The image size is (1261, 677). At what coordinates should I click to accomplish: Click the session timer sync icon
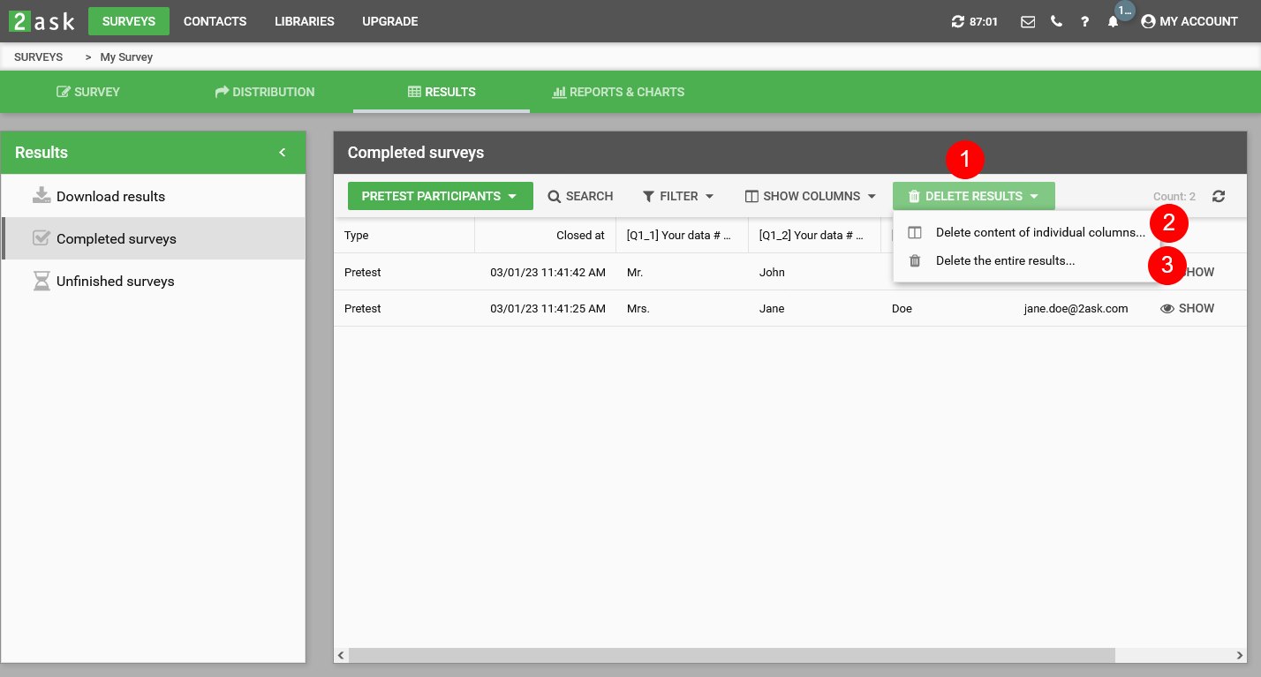(x=958, y=22)
